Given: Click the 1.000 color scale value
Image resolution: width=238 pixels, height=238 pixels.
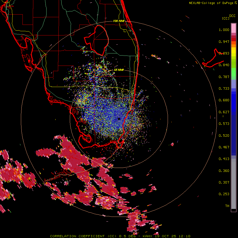Looking at the screenshot, I should pos(224,30).
